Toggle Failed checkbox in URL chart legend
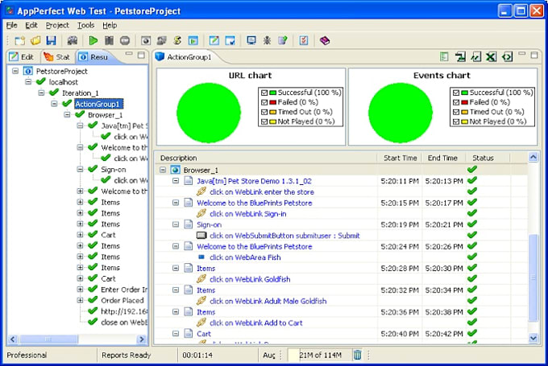The height and width of the screenshot is (366, 548). point(264,102)
